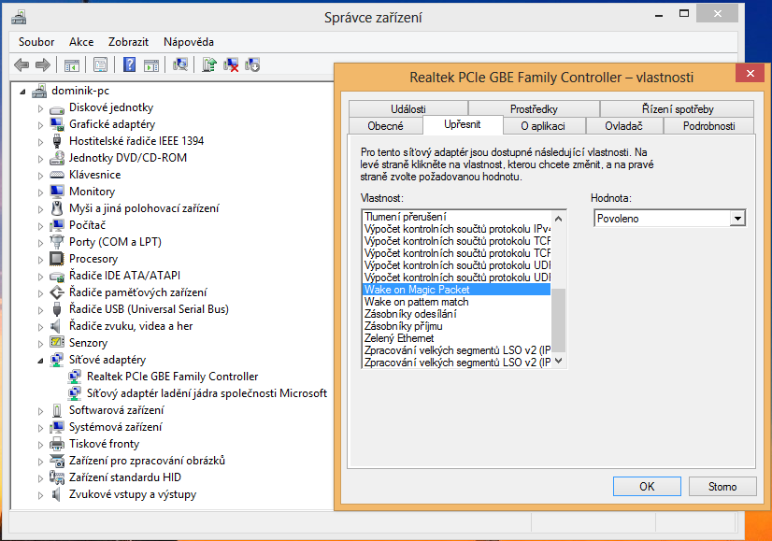Image resolution: width=772 pixels, height=541 pixels.
Task: Expand Řadiče paměťových zařízení node
Action: click(40, 292)
